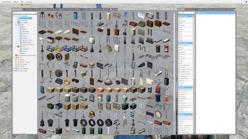Select Construction Props spawnlist
This screenshot has width=248, height=139.
26,18
